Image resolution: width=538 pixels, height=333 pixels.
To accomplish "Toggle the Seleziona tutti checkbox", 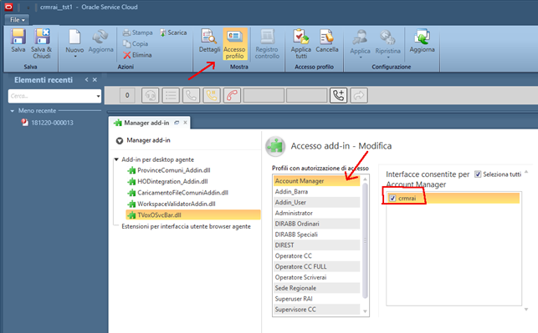I will (x=478, y=174).
